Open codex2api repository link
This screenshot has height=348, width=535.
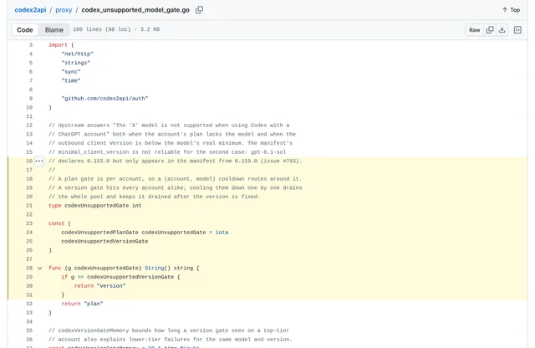click(x=30, y=10)
